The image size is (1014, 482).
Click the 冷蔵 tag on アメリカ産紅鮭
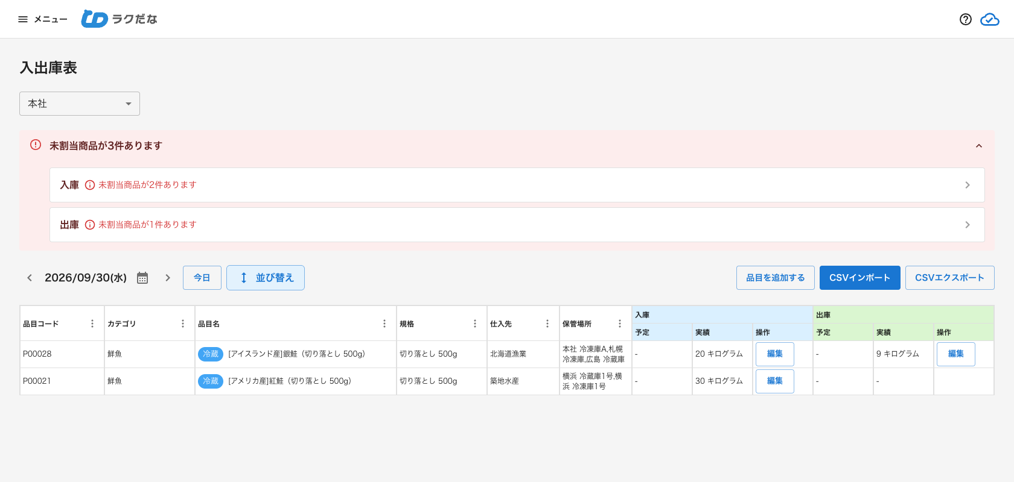211,381
